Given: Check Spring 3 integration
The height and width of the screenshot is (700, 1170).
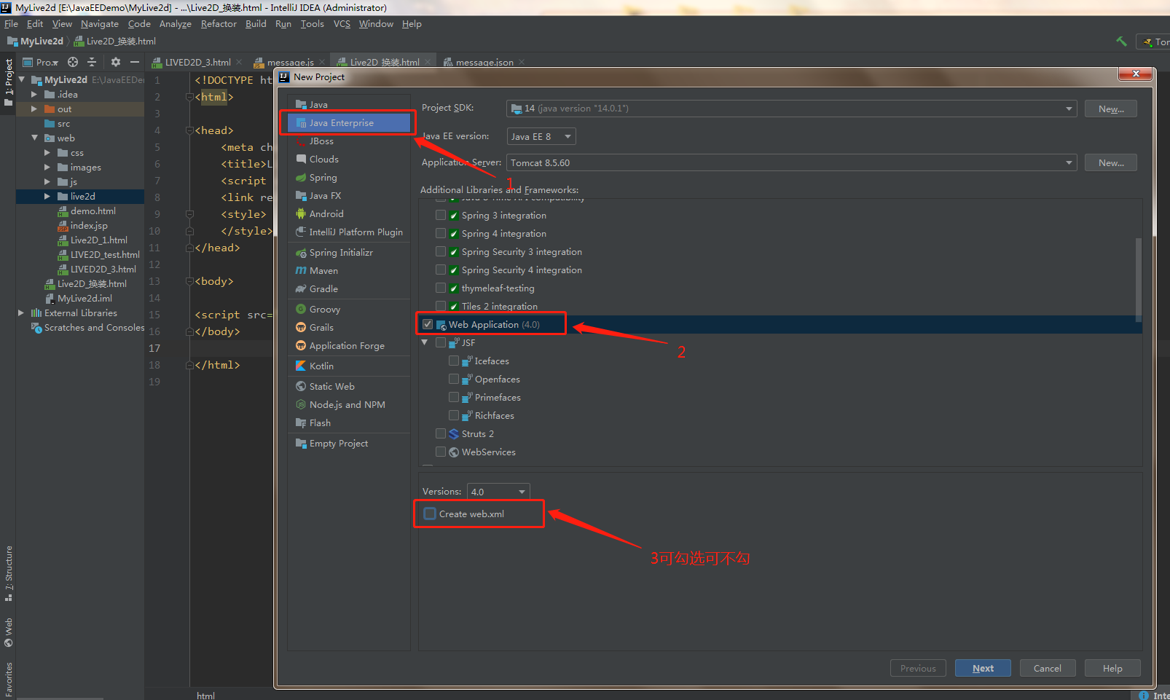Looking at the screenshot, I should point(441,216).
